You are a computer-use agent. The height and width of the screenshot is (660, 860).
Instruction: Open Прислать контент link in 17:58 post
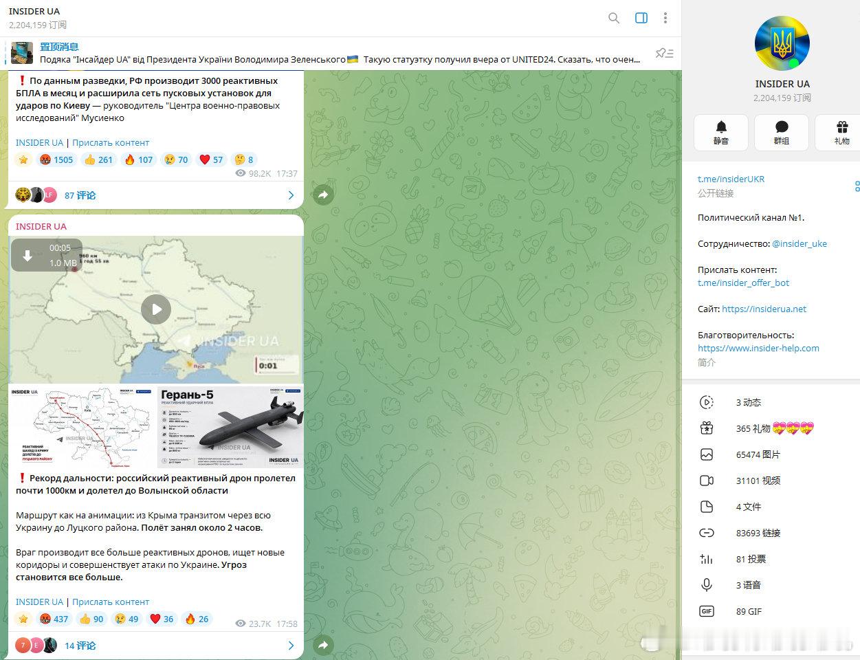pyautogui.click(x=111, y=602)
